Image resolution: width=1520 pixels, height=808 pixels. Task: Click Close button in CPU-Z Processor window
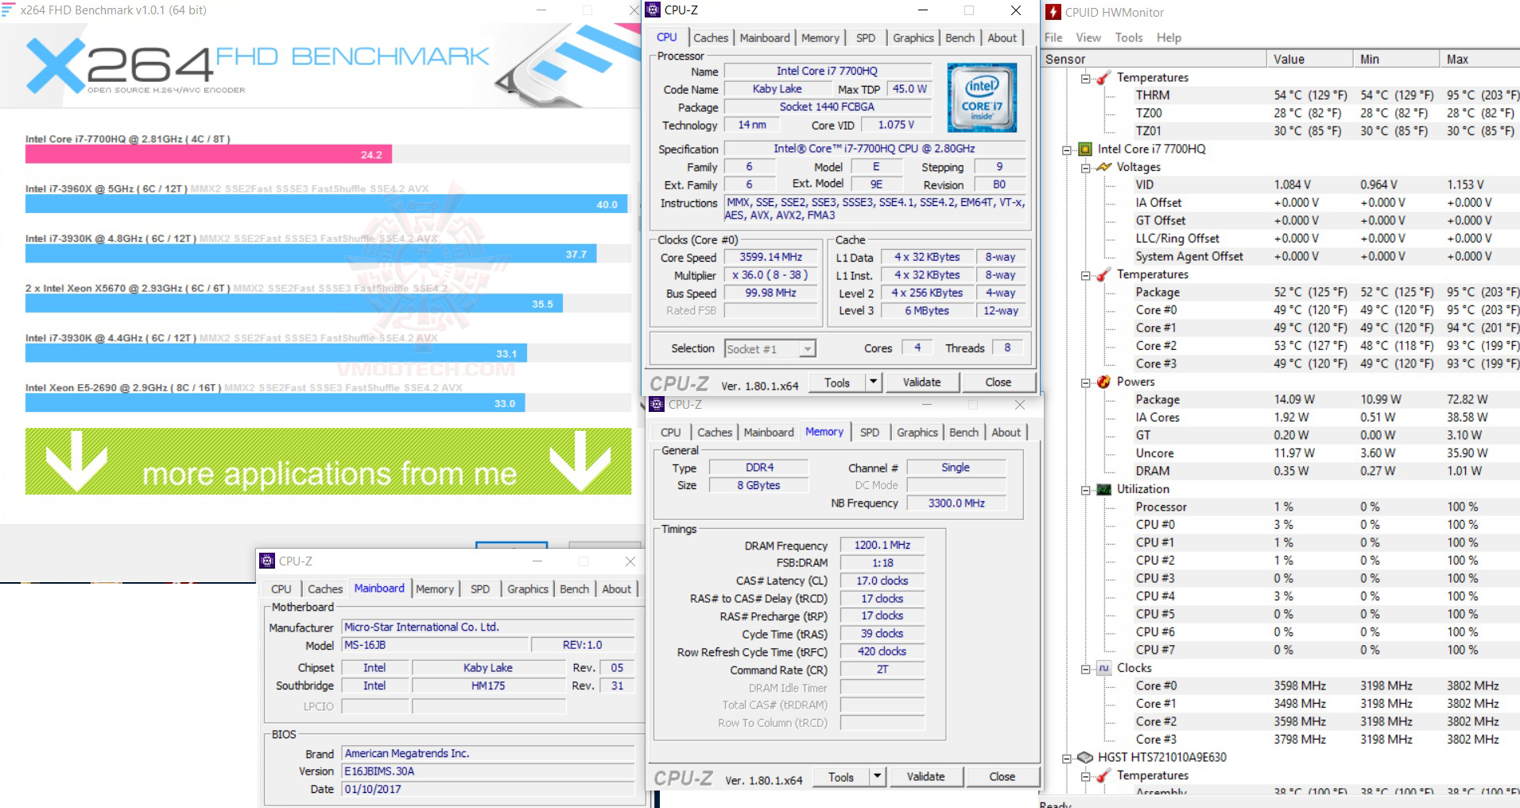pyautogui.click(x=998, y=383)
